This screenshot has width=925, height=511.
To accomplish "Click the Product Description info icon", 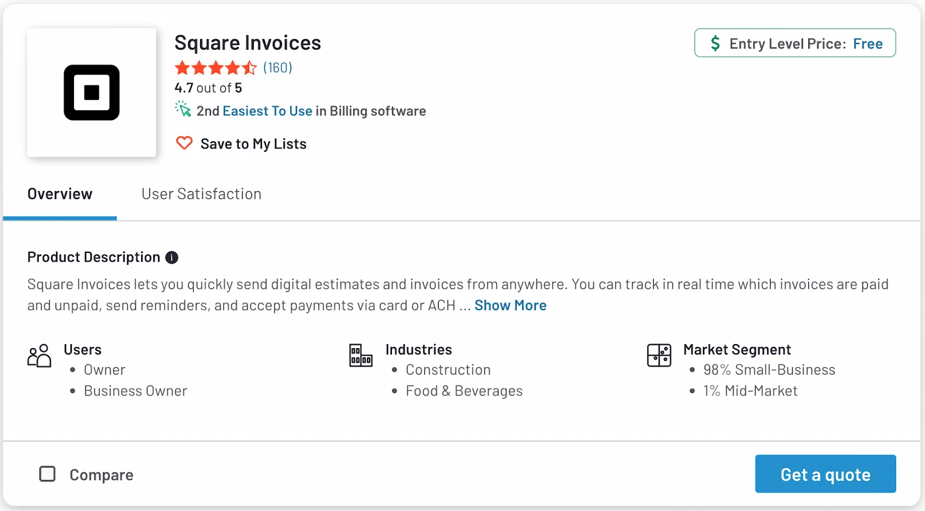I will [x=172, y=258].
